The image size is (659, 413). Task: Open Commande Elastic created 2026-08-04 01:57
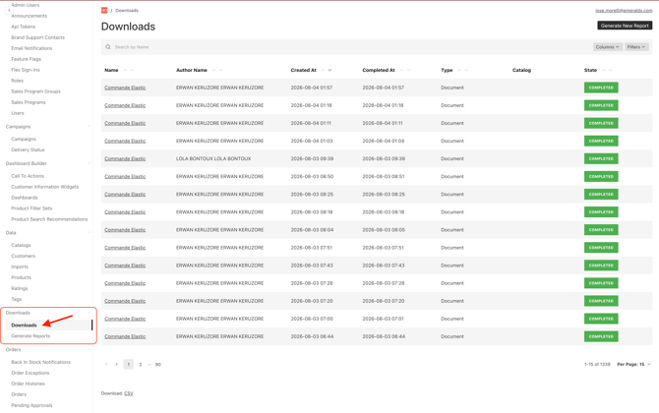click(x=125, y=88)
